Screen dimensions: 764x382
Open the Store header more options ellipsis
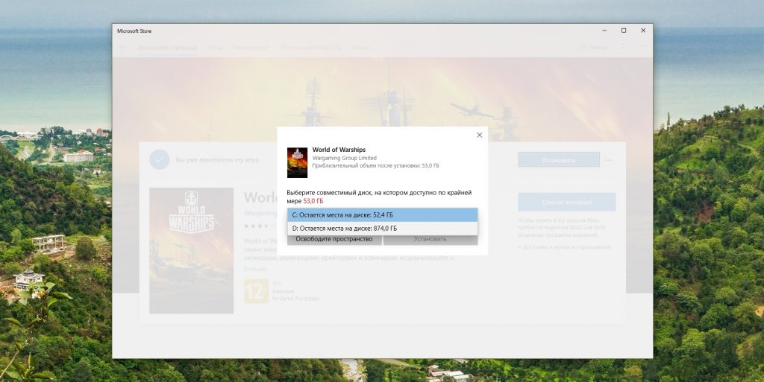pos(642,48)
